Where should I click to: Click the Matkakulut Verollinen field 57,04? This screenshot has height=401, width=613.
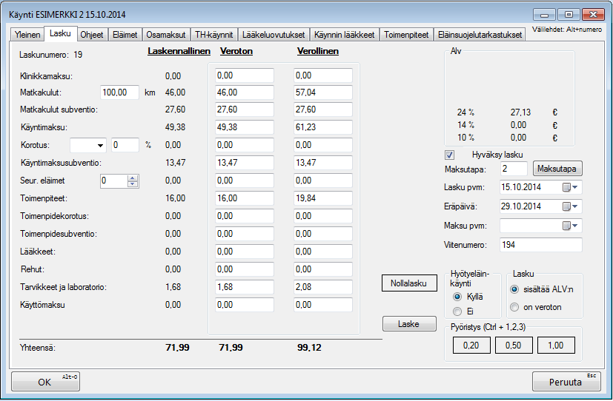click(323, 92)
